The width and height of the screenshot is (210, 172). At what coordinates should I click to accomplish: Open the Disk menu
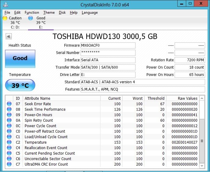point(62,13)
